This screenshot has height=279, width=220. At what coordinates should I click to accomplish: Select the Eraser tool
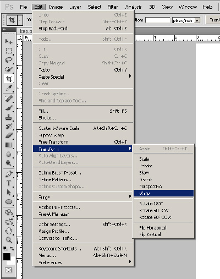(x=9, y=135)
